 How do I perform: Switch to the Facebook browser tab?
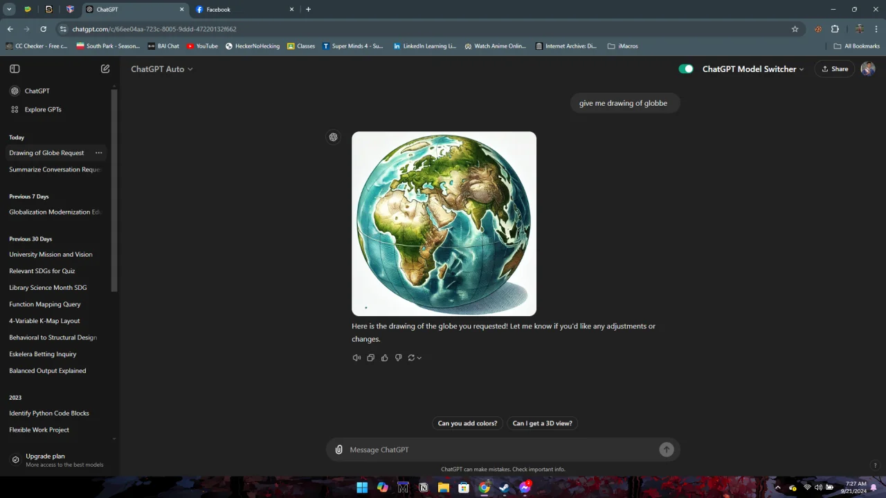244,9
